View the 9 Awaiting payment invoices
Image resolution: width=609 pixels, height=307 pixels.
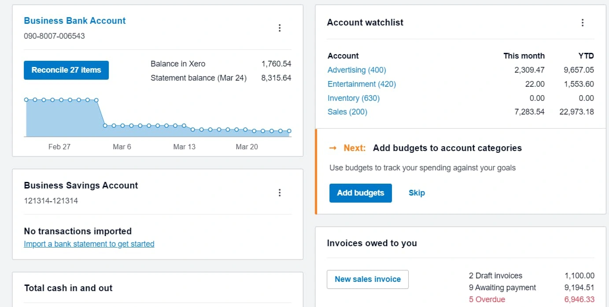click(x=502, y=288)
